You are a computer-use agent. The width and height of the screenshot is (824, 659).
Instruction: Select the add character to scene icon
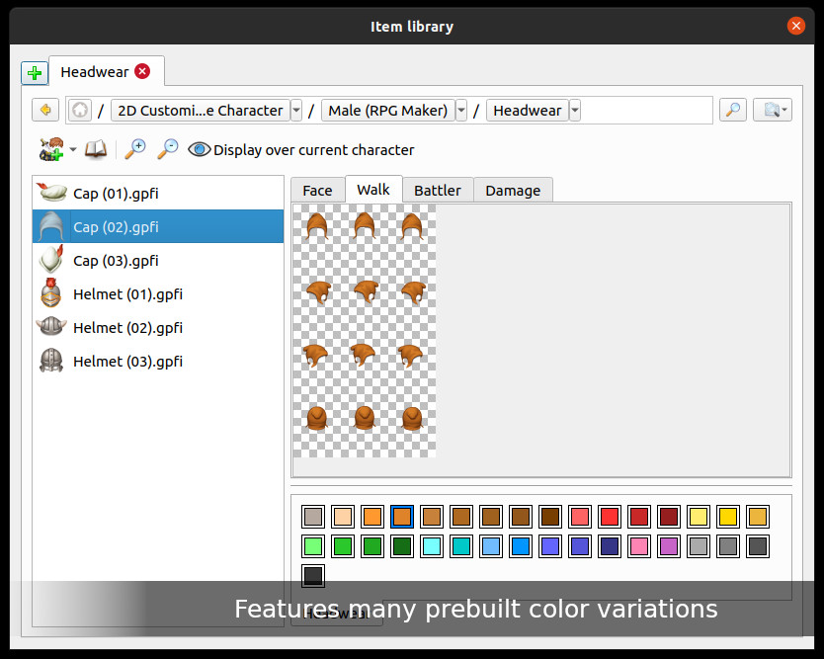(46, 149)
